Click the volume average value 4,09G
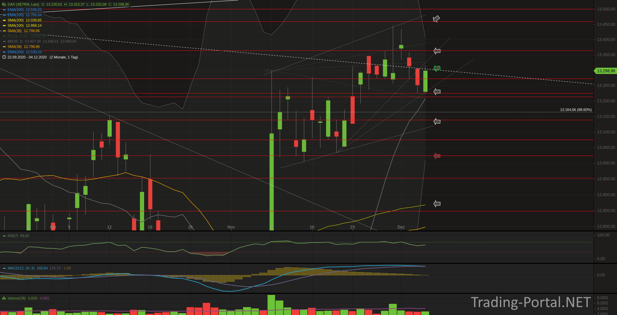617x315 pixels. 44,298
